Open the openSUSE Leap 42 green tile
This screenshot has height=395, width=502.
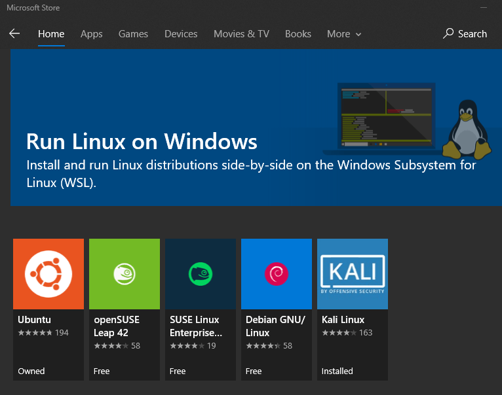coord(125,274)
